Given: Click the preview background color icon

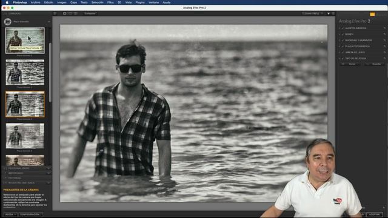Looking at the screenshot, I should pyautogui.click(x=329, y=13).
